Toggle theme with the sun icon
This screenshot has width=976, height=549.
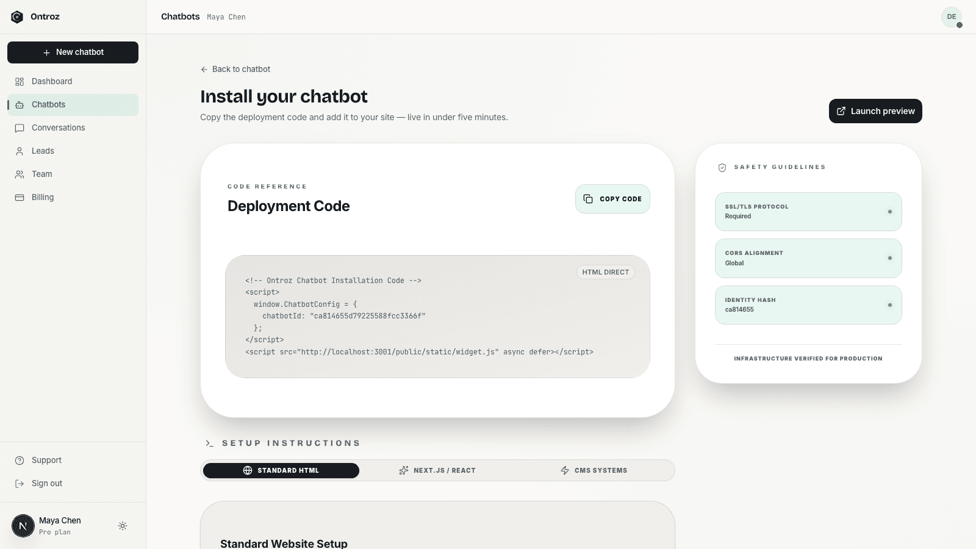tap(123, 526)
